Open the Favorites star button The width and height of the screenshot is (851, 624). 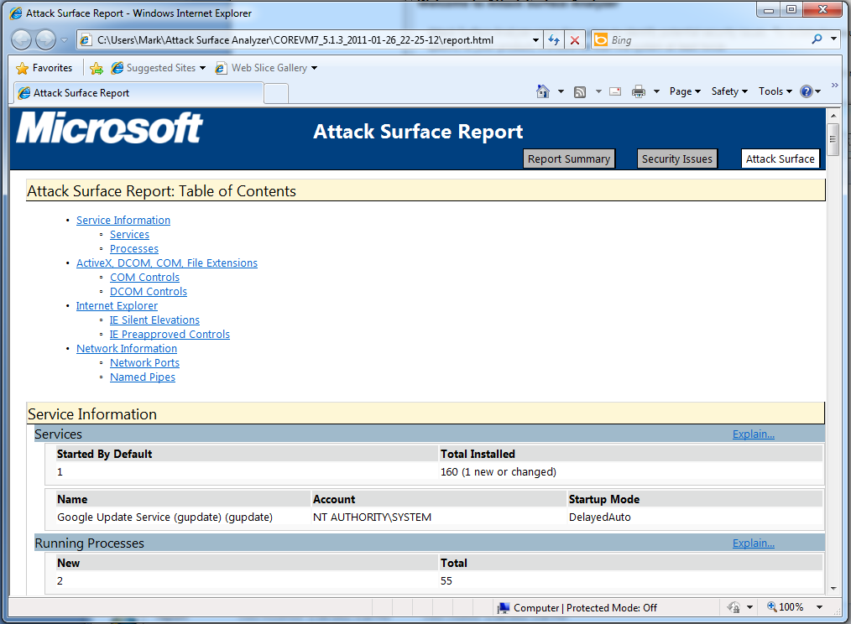coord(44,68)
